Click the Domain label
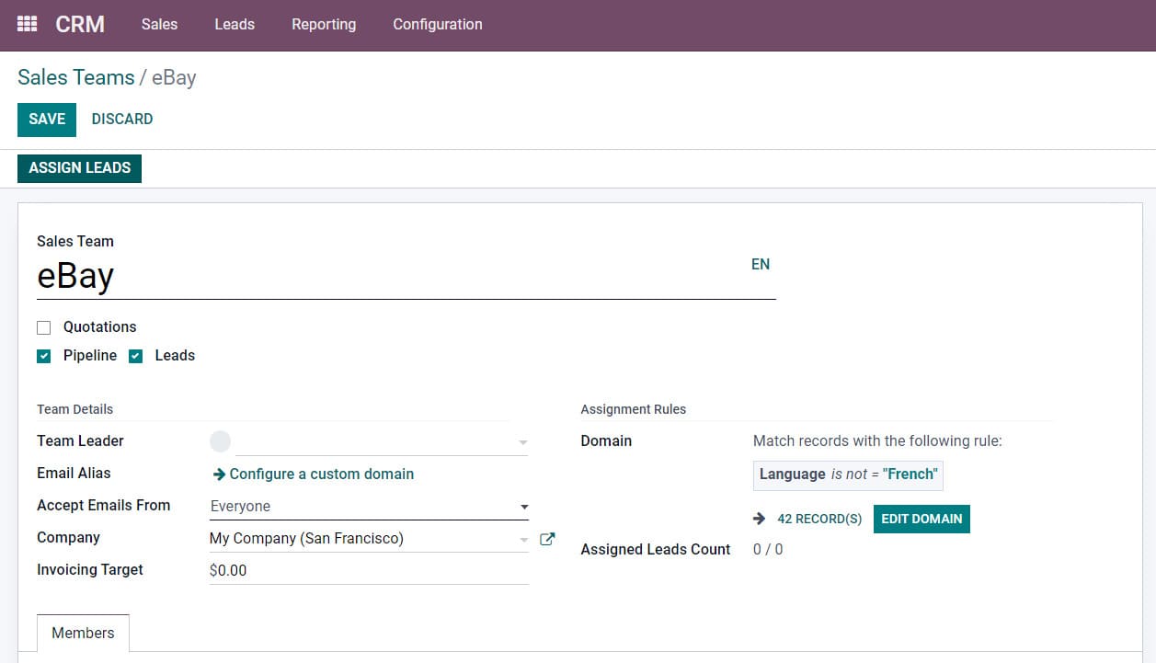 coord(606,441)
